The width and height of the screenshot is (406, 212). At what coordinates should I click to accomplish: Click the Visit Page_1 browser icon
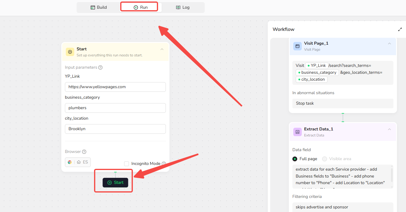point(298,46)
